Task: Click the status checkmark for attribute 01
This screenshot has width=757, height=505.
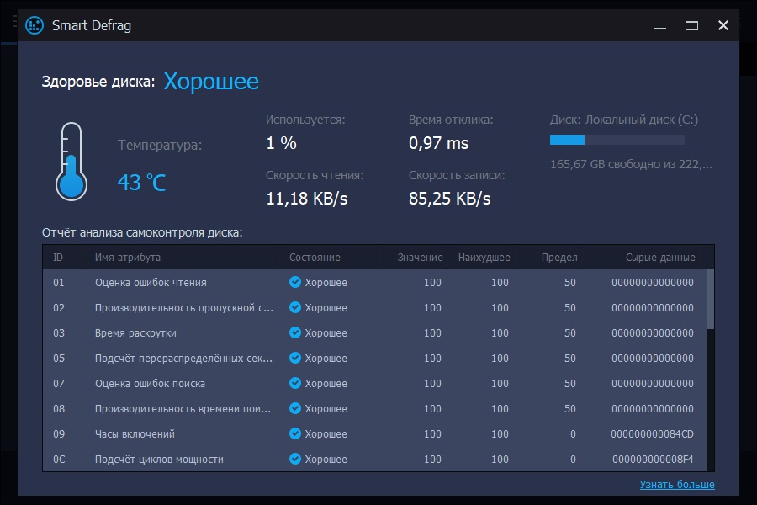Action: pyautogui.click(x=294, y=283)
